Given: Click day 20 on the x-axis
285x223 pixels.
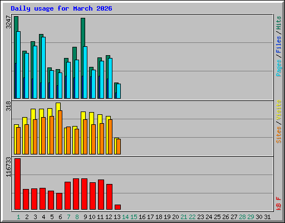Looking at the screenshot, I should click(175, 217).
